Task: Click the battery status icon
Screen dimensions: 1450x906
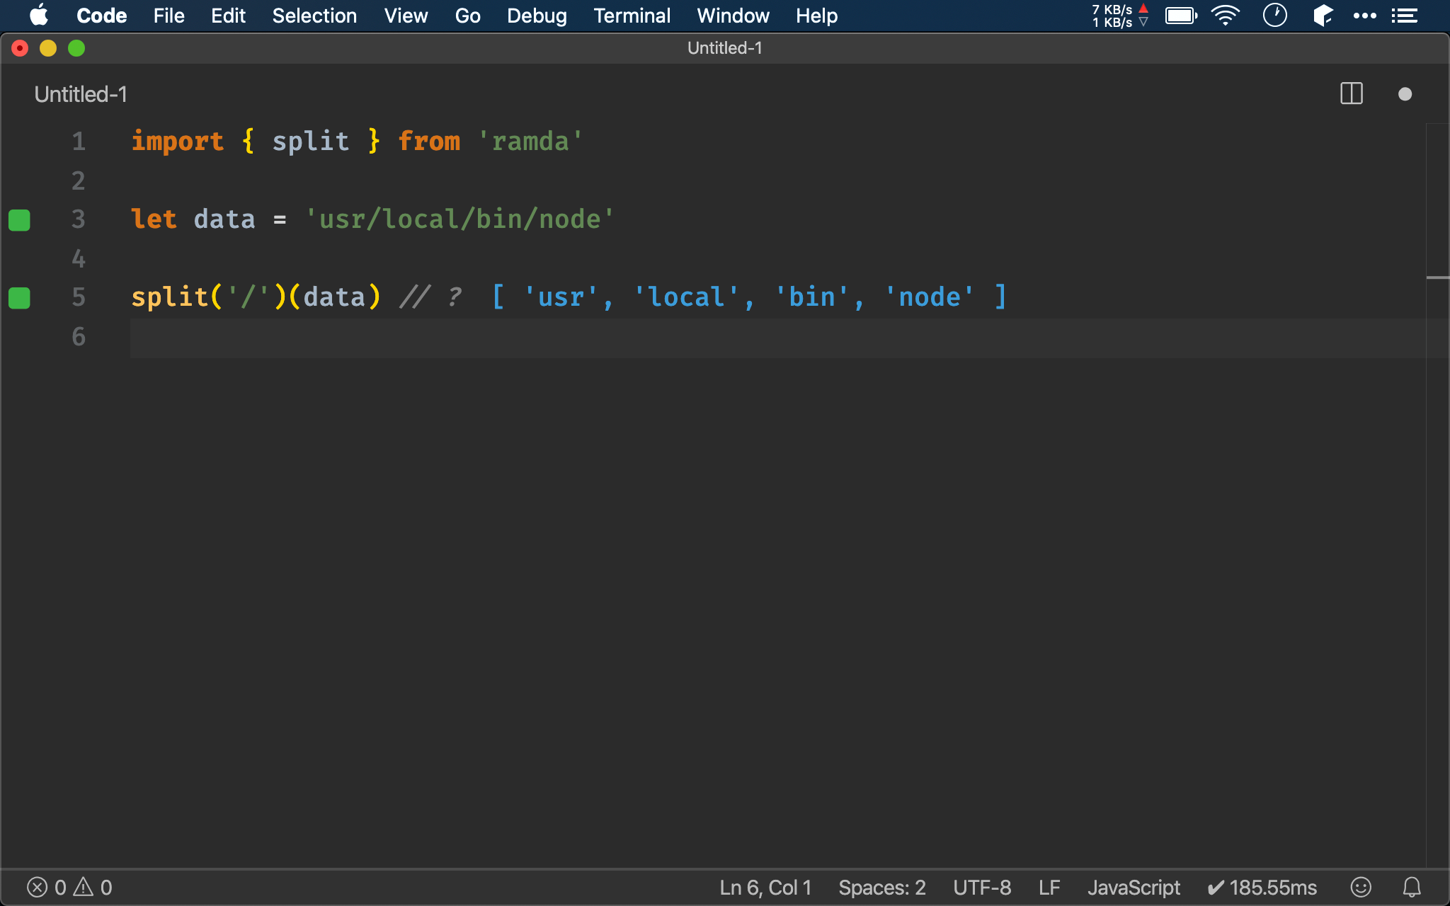Action: pos(1181,16)
